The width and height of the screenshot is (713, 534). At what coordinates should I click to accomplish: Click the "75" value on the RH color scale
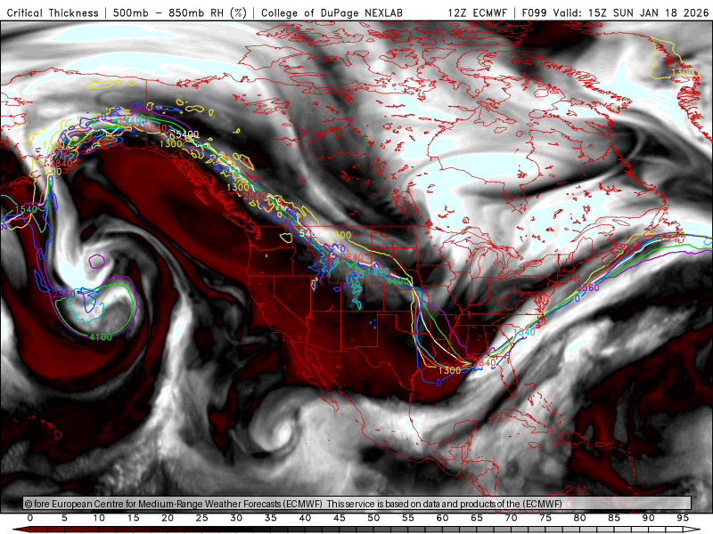(545, 518)
